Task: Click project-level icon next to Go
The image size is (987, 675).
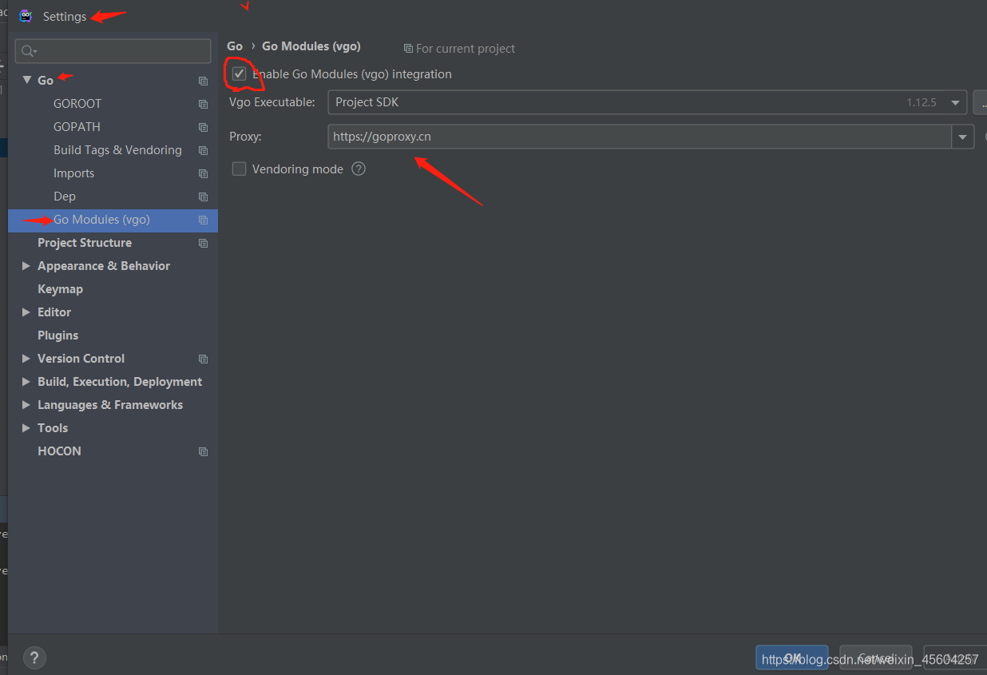Action: coord(203,81)
